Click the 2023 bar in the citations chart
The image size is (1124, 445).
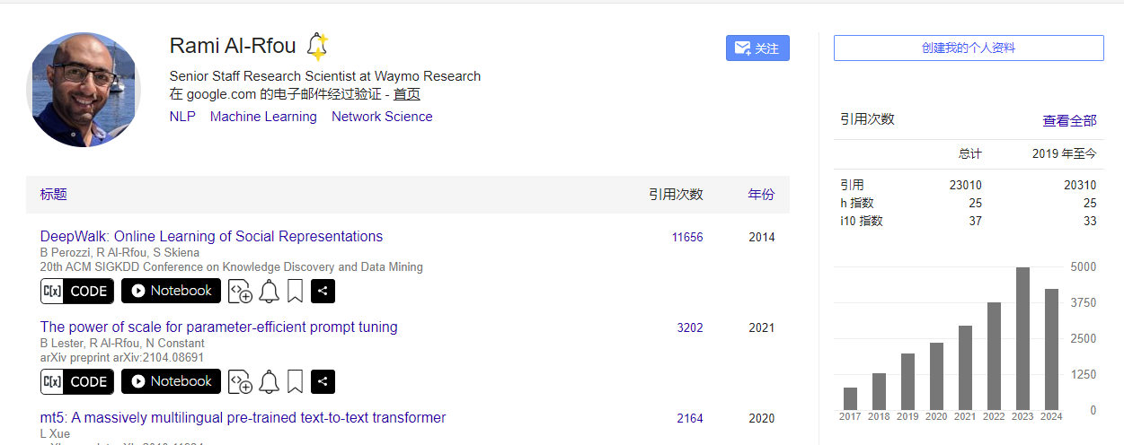point(1022,338)
